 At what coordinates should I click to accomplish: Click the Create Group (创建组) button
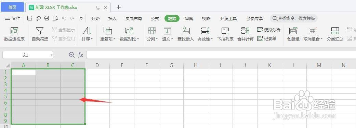pos(293,34)
